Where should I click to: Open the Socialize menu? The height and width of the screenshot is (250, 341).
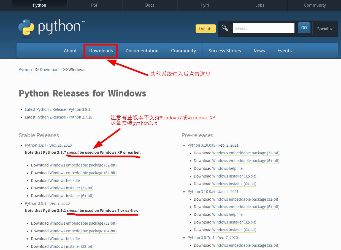click(325, 29)
